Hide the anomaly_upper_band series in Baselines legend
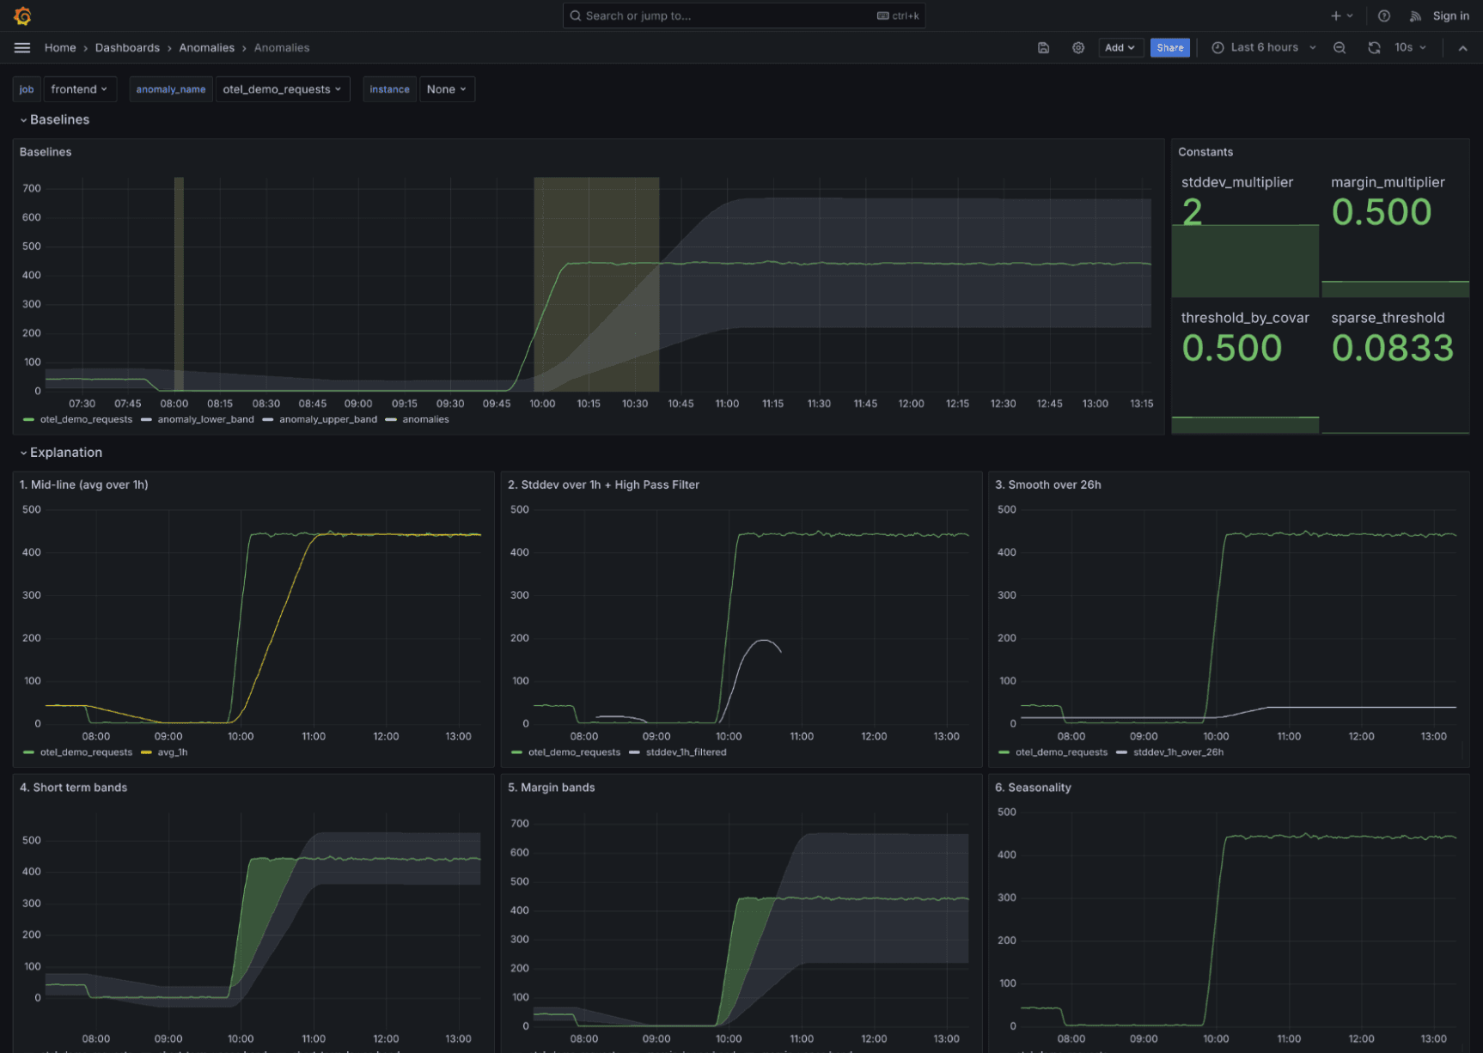 pyautogui.click(x=327, y=419)
